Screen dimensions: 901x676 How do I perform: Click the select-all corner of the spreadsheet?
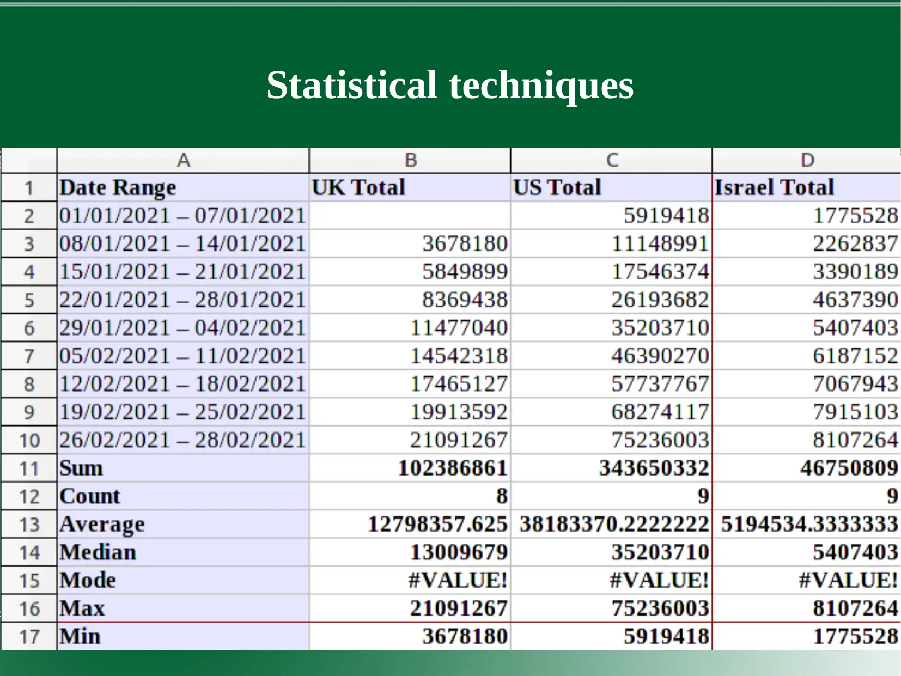click(29, 160)
